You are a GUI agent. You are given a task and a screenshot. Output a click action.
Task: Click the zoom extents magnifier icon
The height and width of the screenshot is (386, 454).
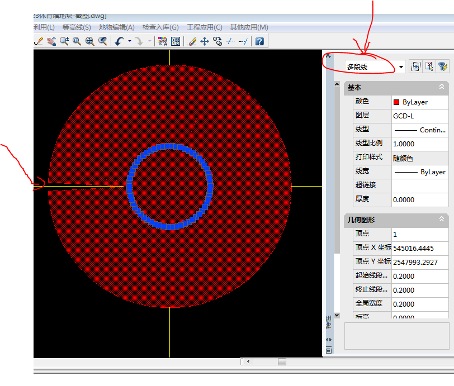tap(90, 41)
